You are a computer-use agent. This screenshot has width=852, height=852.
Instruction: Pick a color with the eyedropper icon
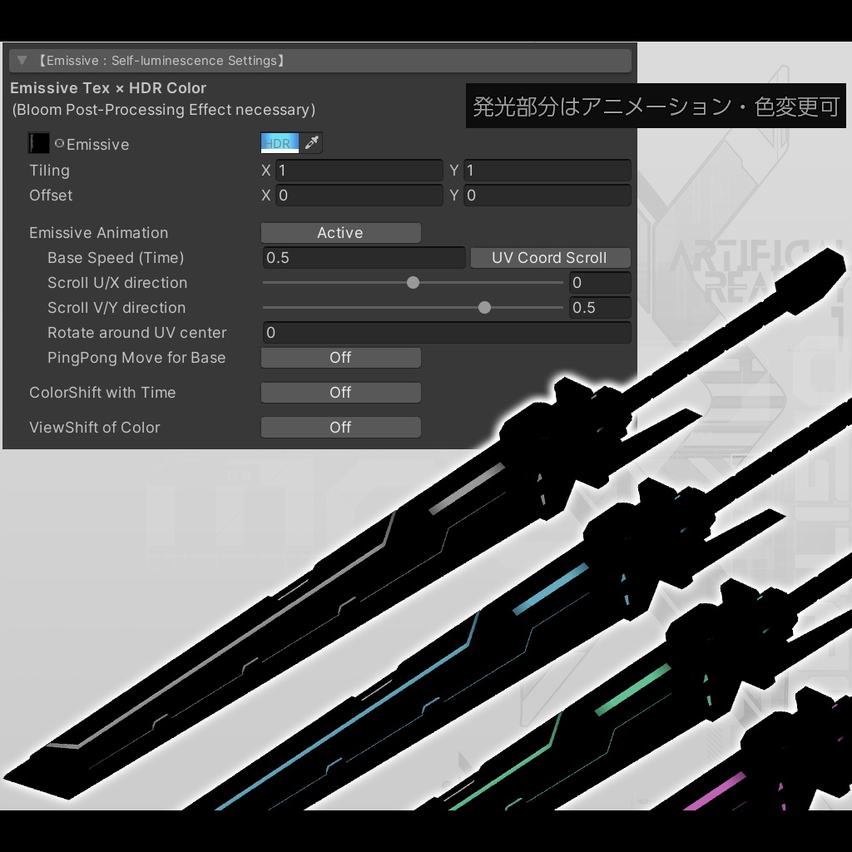311,143
